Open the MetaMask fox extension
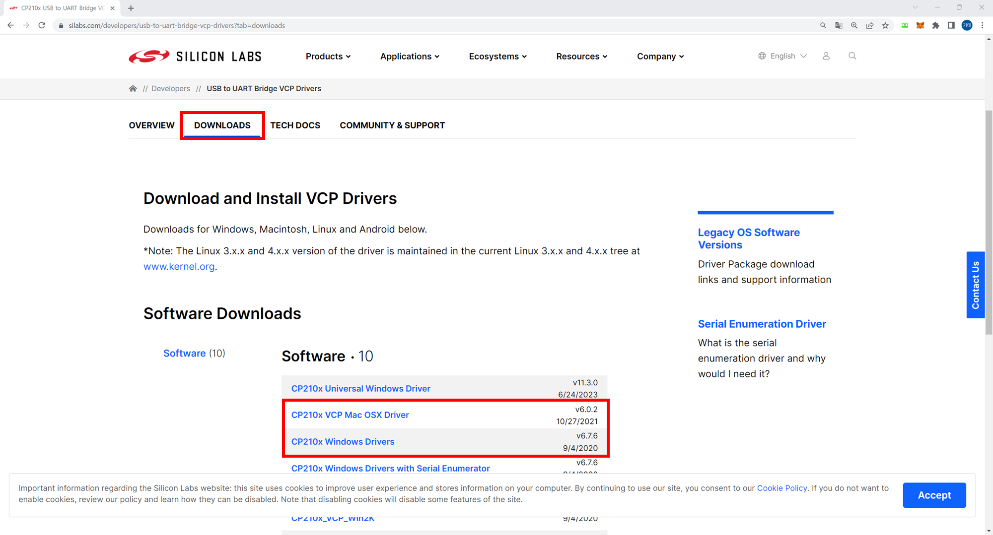Image resolution: width=993 pixels, height=535 pixels. [920, 25]
